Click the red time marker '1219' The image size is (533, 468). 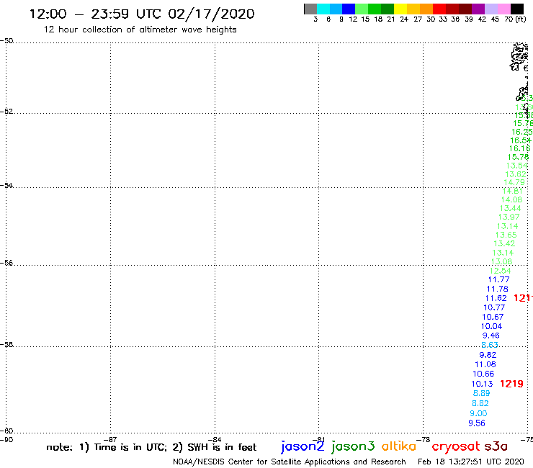[511, 384]
